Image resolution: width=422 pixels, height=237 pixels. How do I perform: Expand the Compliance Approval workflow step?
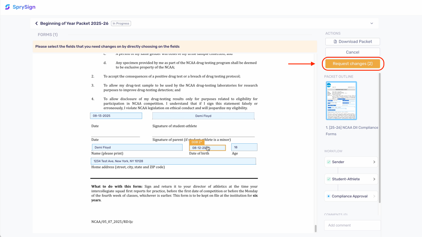tap(351, 196)
